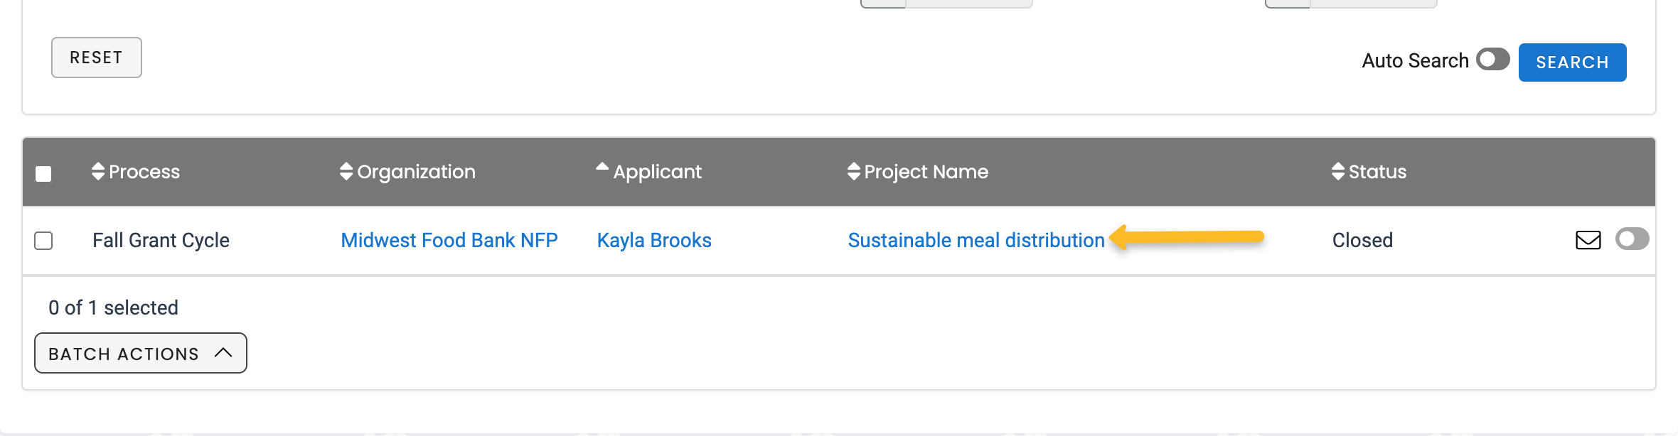Viewport: 1678px width, 436px height.
Task: Click the Closed status cell
Action: click(1362, 241)
